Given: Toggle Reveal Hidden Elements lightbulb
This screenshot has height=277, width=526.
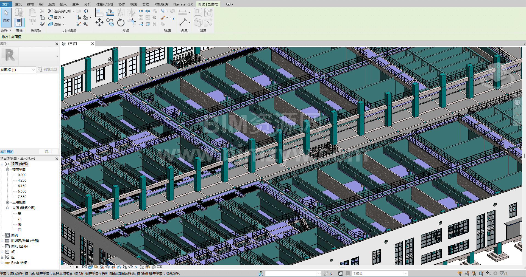Looking at the screenshot, I should coord(136,267).
